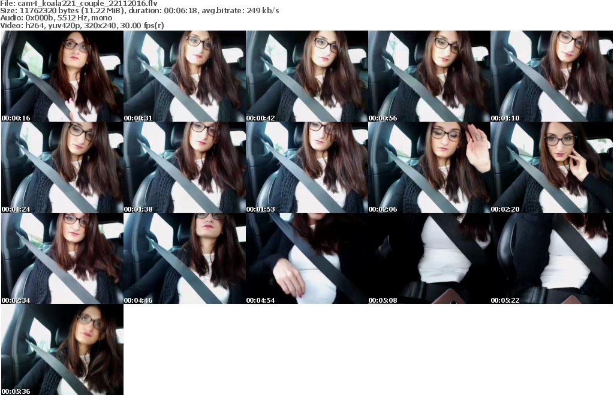
Task: Select the thumbnail frame at 00:00:16
Action: point(62,76)
